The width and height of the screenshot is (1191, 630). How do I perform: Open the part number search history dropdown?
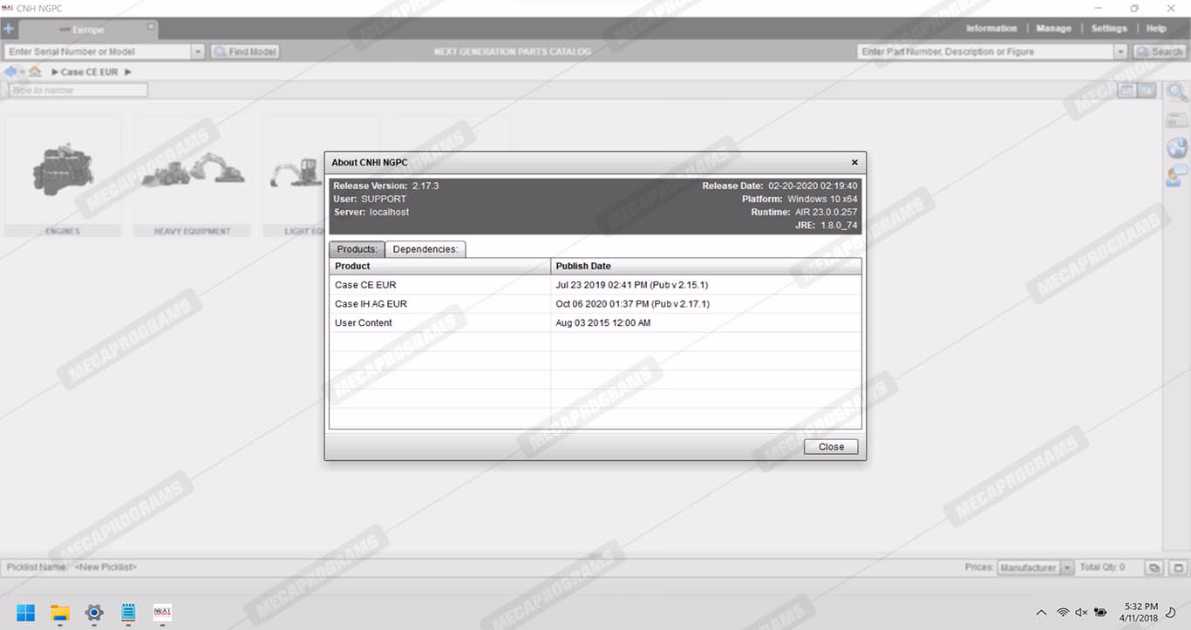point(1121,52)
